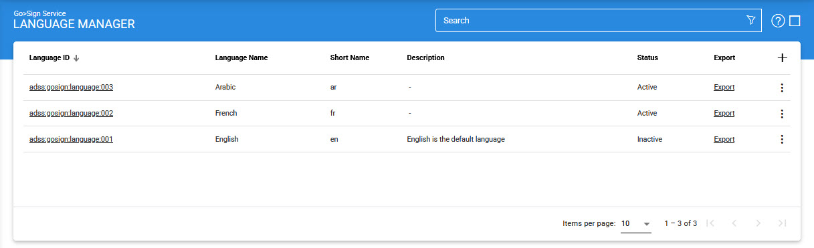This screenshot has height=248, width=814.
Task: Open the three-dot menu for French row
Action: [x=782, y=114]
